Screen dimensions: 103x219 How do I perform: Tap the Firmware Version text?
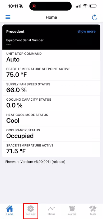35,162
